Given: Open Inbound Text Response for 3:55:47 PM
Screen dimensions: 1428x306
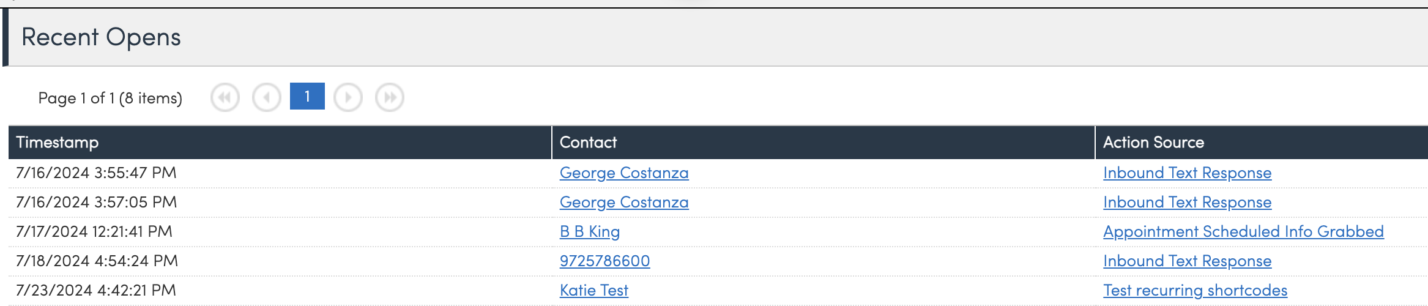Looking at the screenshot, I should tap(1187, 173).
